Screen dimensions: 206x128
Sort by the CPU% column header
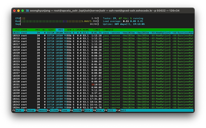79,30
